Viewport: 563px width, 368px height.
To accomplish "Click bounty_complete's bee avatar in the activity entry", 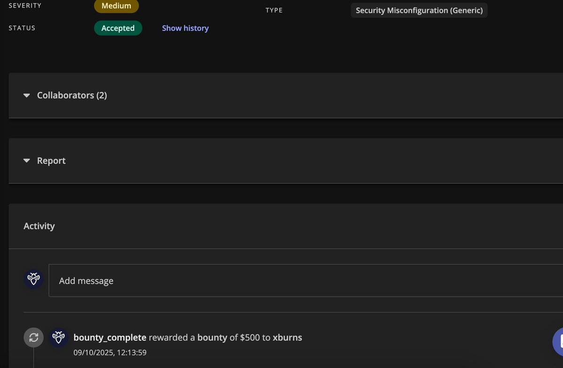I will click(x=58, y=337).
